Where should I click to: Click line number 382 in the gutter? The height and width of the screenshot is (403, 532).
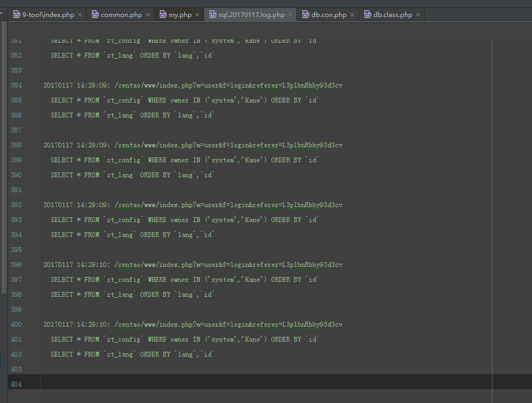pos(16,56)
